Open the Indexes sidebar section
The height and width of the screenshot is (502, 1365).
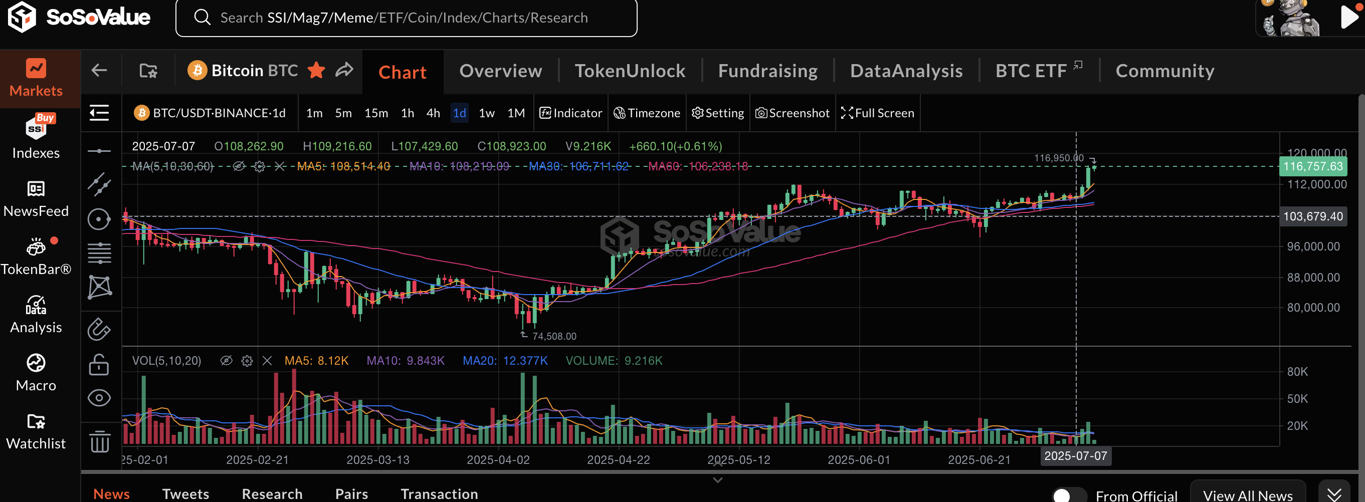[x=36, y=138]
